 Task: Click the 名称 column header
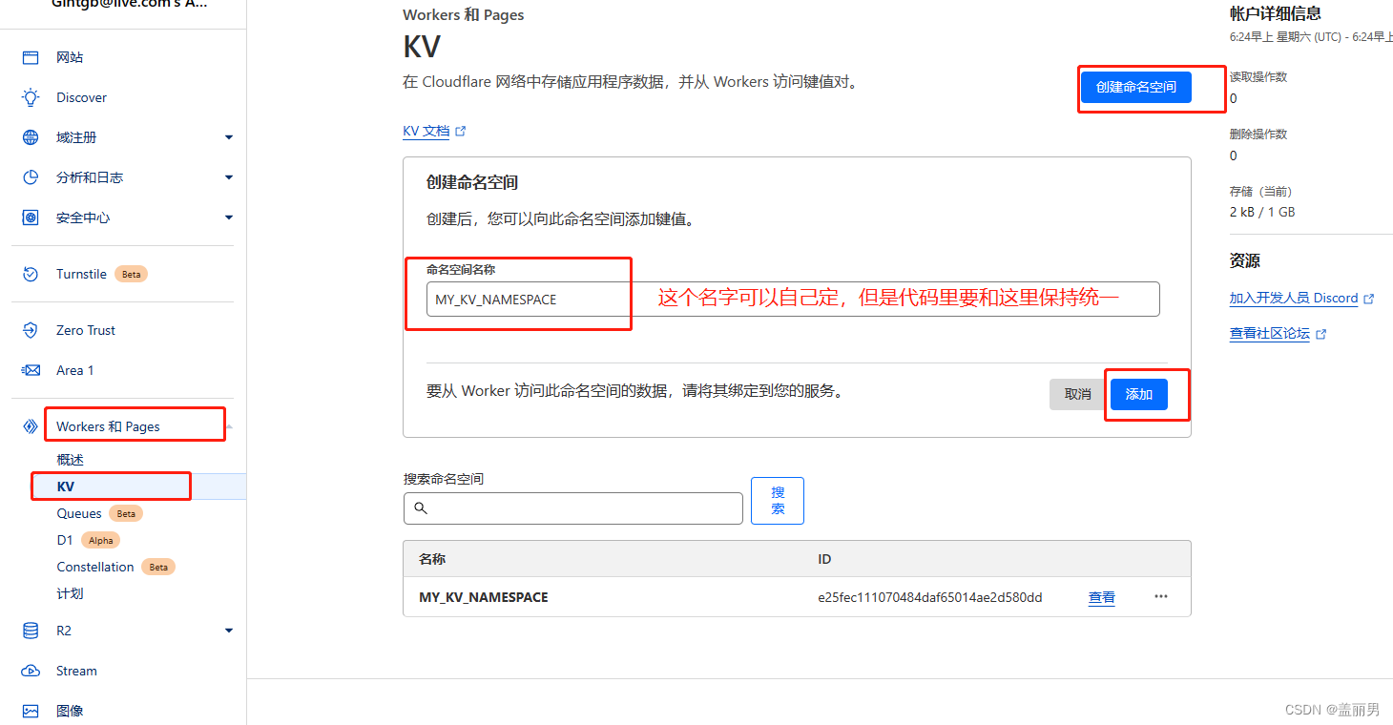432,559
